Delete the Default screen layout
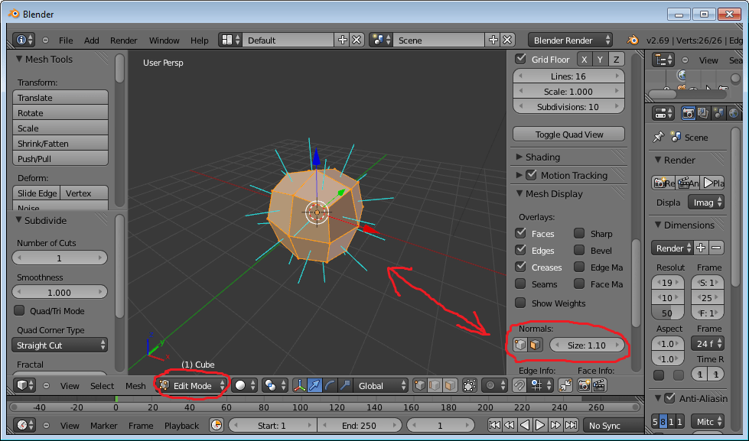Image resolution: width=749 pixels, height=441 pixels. coord(357,40)
